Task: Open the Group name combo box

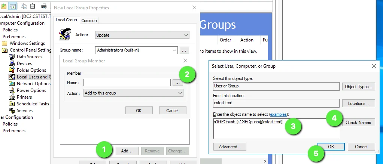Action: point(136,50)
